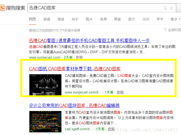Select the 网页 tab
Image resolution: width=181 pixels, height=135 pixels.
[x=33, y=19]
